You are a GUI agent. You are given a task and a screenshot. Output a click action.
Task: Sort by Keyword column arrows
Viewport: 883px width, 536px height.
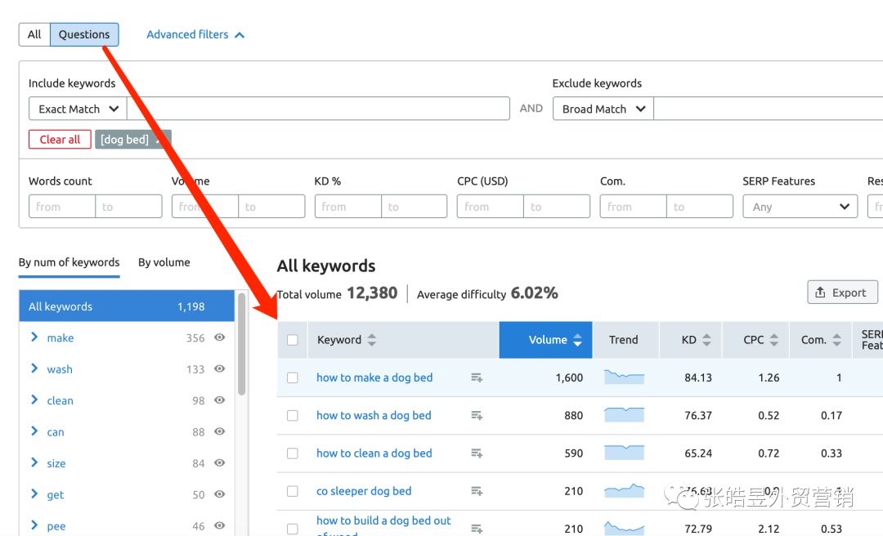(372, 340)
